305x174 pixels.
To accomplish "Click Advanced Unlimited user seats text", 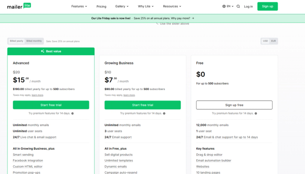I will 27,131.
